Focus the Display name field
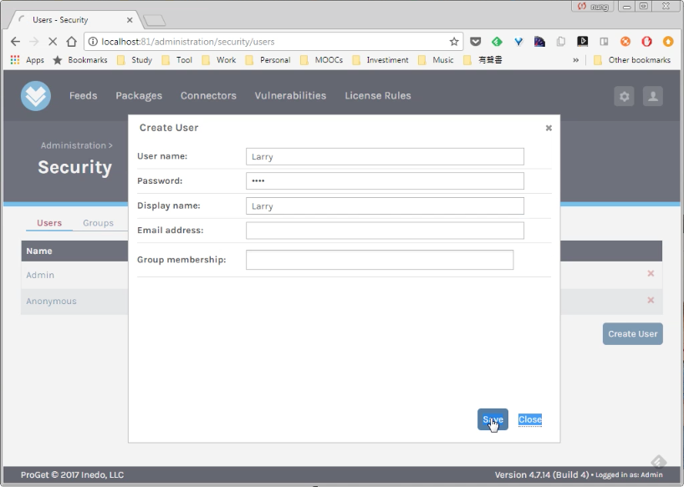 [385, 206]
